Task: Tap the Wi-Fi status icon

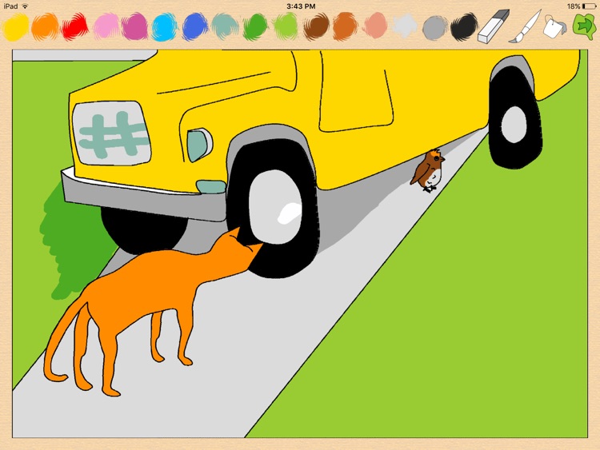Action: [x=26, y=6]
